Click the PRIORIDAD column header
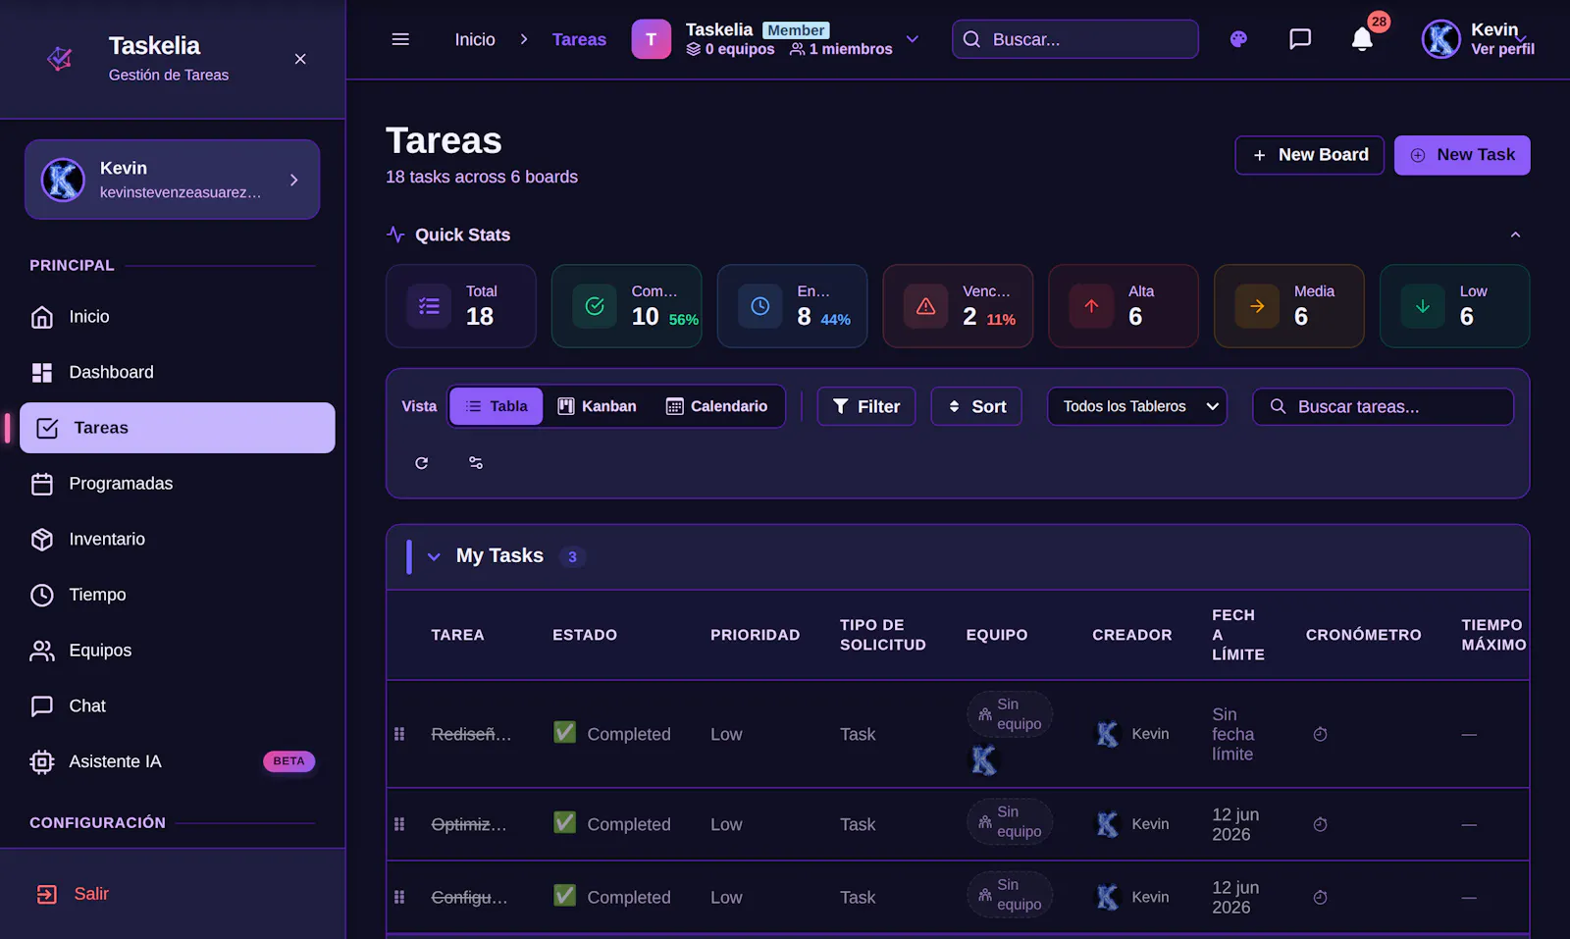This screenshot has width=1570, height=939. [755, 635]
